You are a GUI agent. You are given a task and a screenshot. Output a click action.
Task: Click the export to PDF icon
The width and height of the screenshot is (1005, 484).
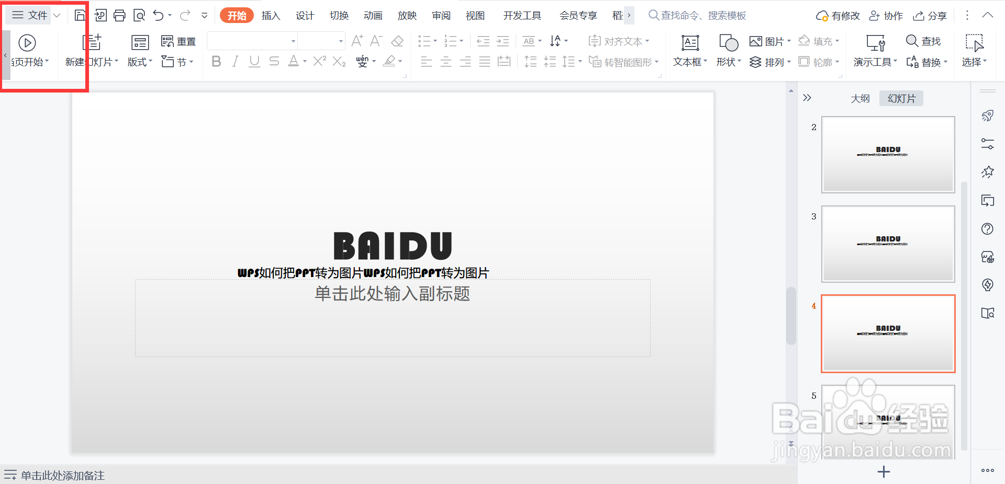tap(100, 15)
